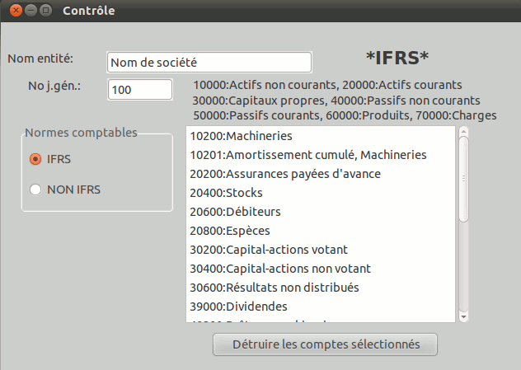
Task: Choose 30600:Résultats non distribués account
Action: tap(274, 288)
